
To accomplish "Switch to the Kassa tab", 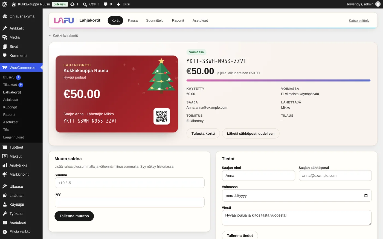I will [x=133, y=20].
